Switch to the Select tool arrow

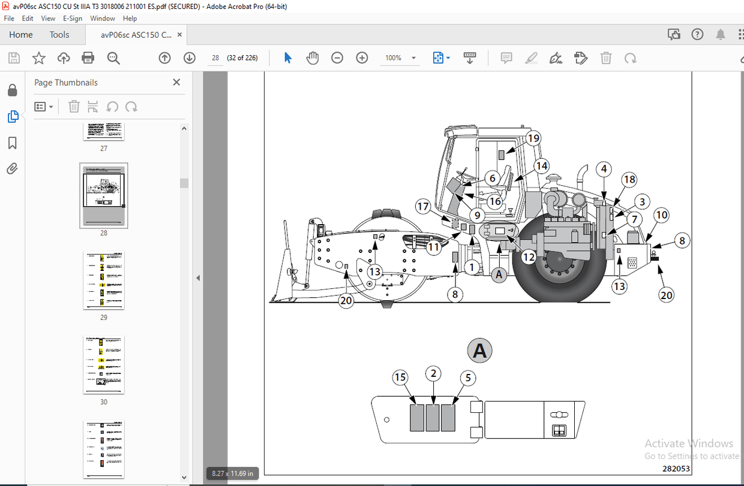pyautogui.click(x=287, y=58)
